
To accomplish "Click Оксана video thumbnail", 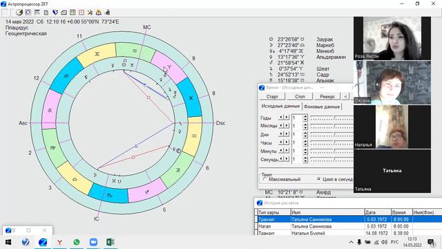I will [392, 82].
